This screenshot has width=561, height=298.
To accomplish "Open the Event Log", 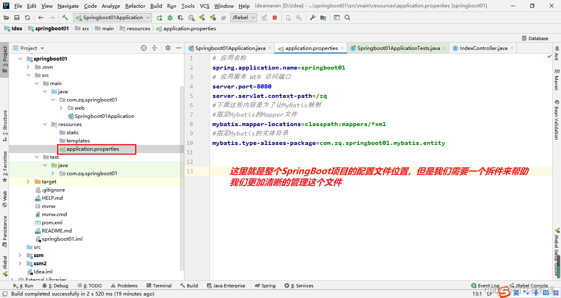I will coord(485,286).
